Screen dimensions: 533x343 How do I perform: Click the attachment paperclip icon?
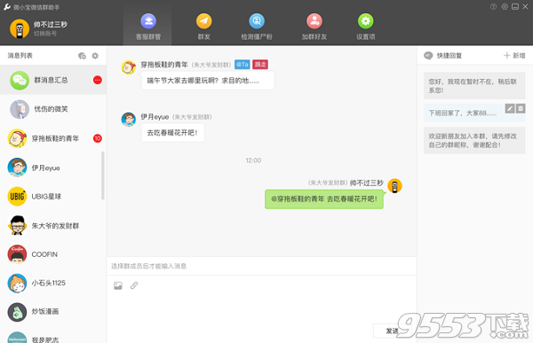(134, 285)
